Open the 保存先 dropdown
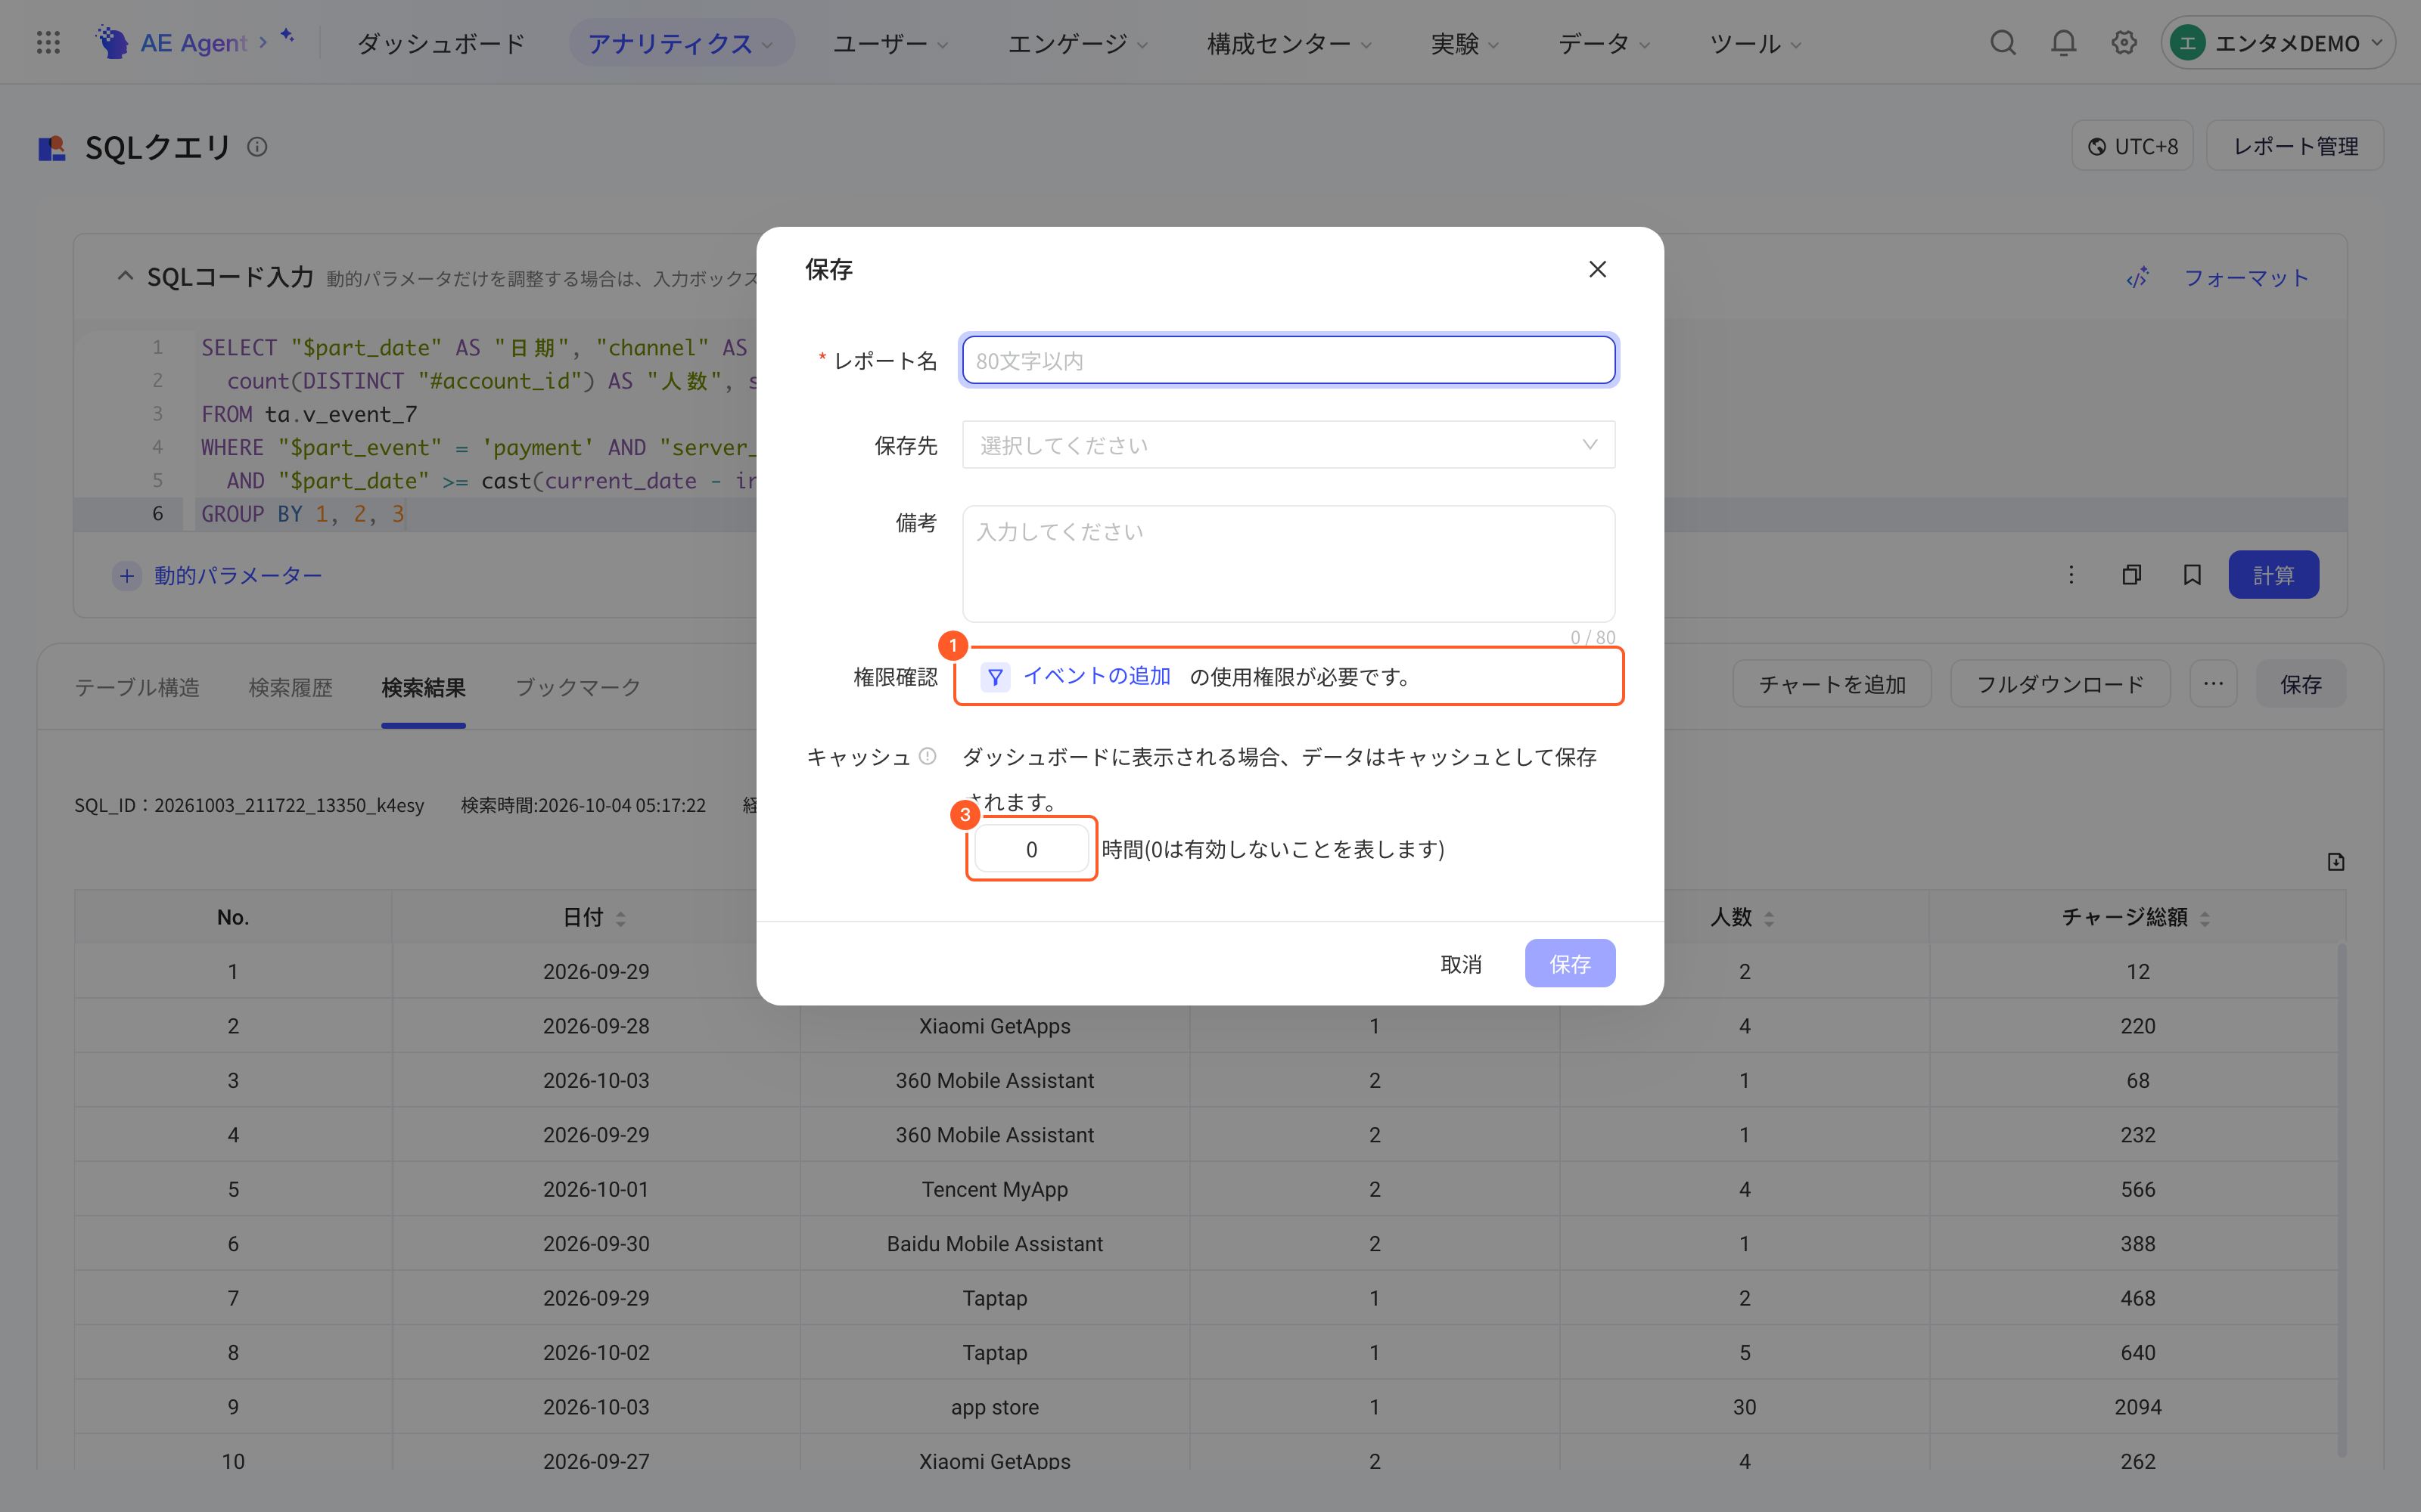The image size is (2421, 1512). [x=1288, y=445]
